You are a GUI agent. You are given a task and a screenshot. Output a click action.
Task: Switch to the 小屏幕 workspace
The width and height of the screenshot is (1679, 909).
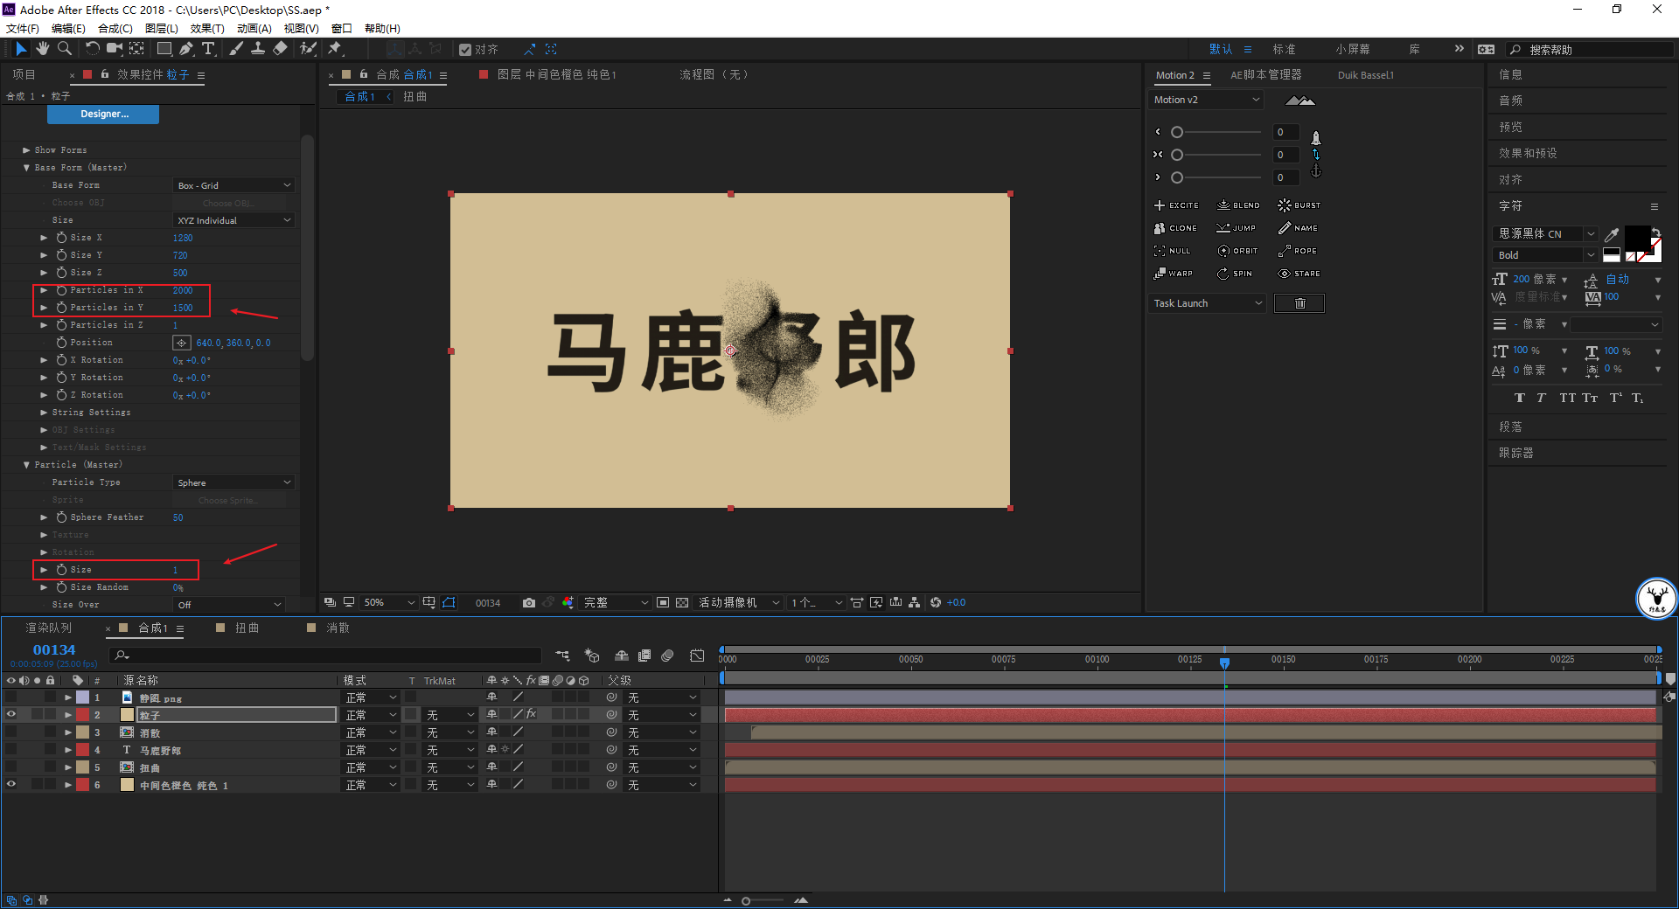click(x=1353, y=50)
